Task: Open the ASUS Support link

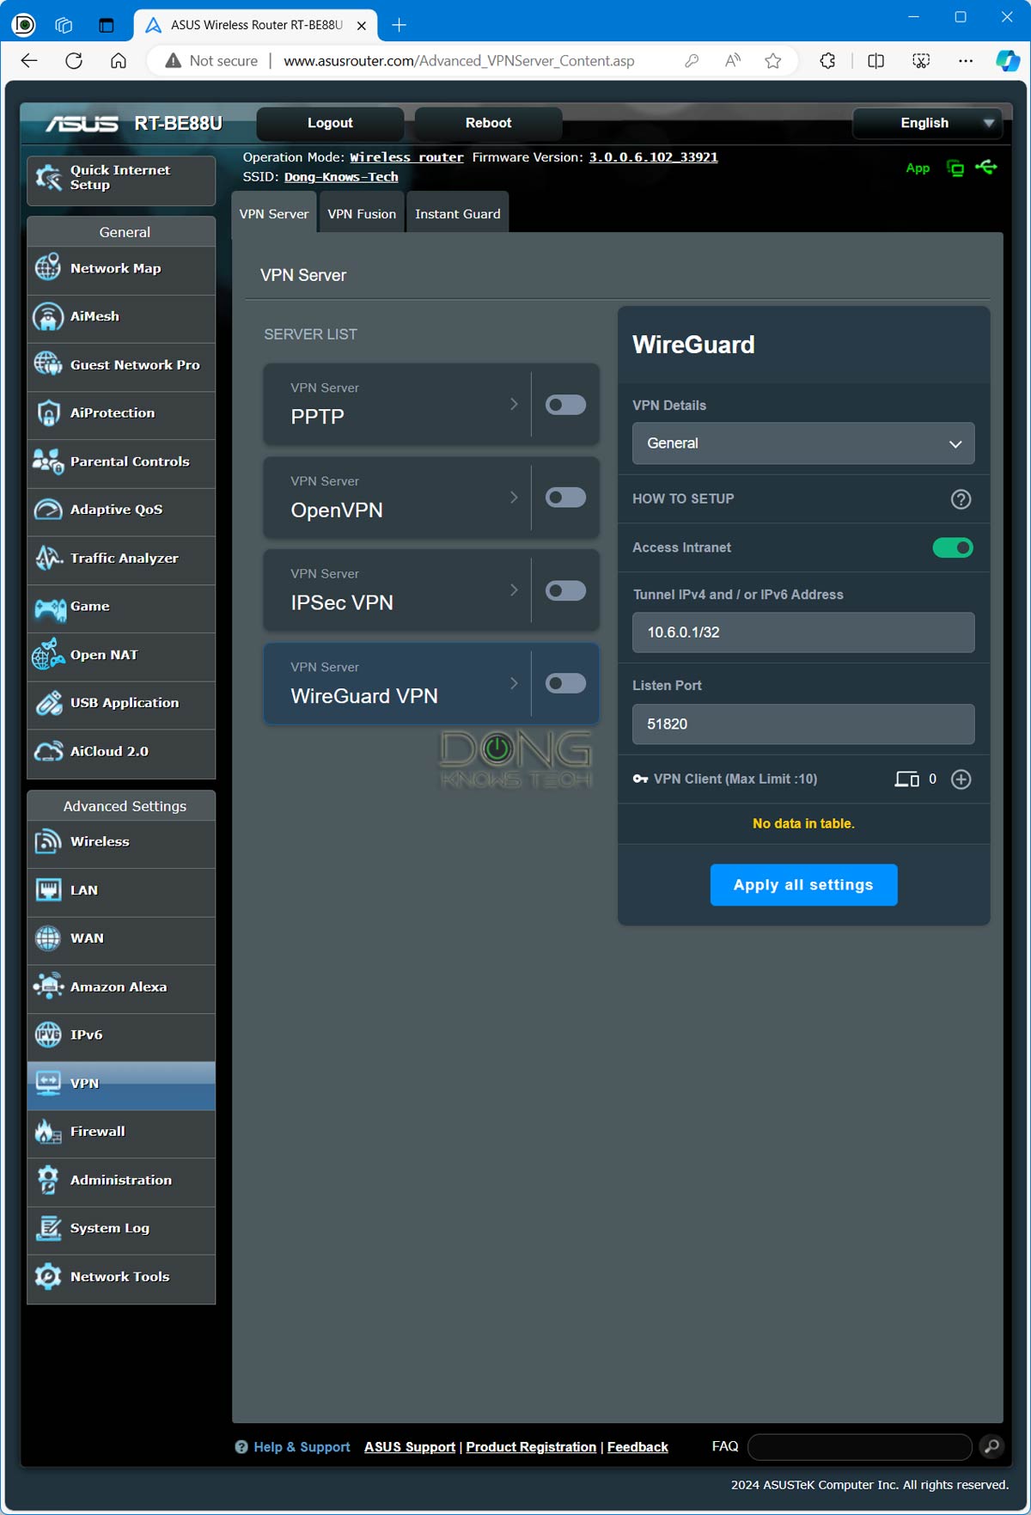Action: coord(410,1447)
